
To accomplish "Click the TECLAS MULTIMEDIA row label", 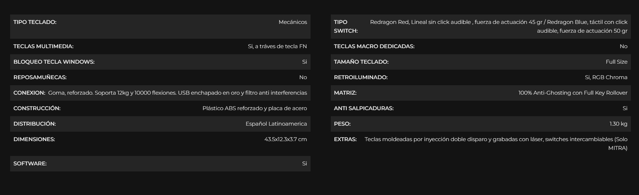I will (43, 46).
